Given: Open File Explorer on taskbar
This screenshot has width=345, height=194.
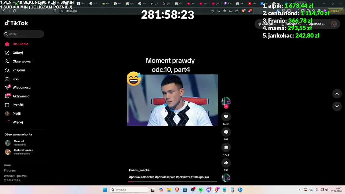Looking at the screenshot, I should click(x=169, y=190).
